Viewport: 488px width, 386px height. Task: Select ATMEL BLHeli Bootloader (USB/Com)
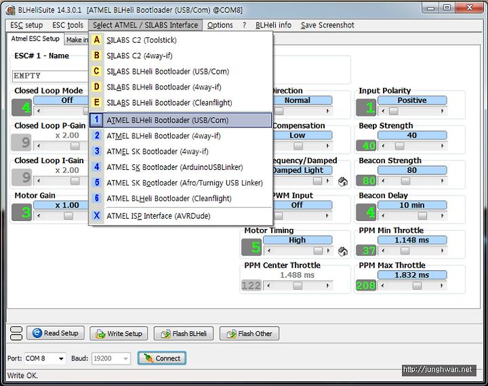[181, 121]
